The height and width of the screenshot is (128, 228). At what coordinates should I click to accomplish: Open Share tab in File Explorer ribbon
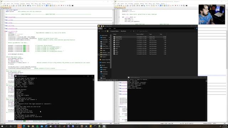(110, 28)
